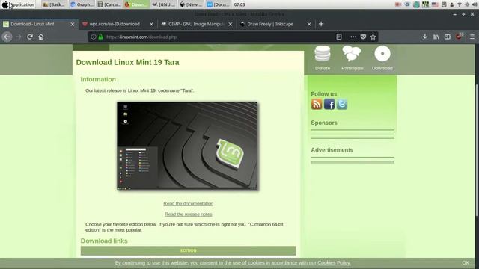Open the Twitter icon under Follow us
479x269 pixels.
342,104
